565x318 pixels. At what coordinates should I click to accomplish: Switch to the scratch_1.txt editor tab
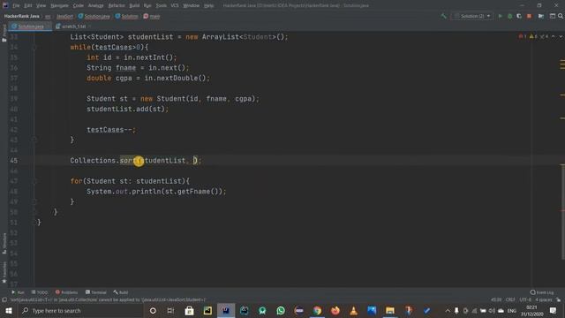[x=73, y=26]
